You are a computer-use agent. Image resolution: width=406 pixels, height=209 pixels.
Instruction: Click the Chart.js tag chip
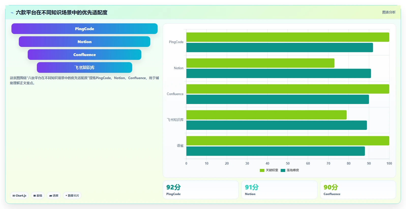click(19, 196)
